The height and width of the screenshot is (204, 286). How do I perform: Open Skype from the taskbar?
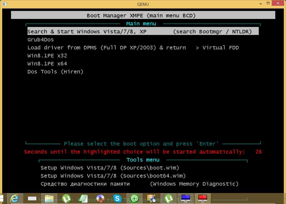[117, 199]
